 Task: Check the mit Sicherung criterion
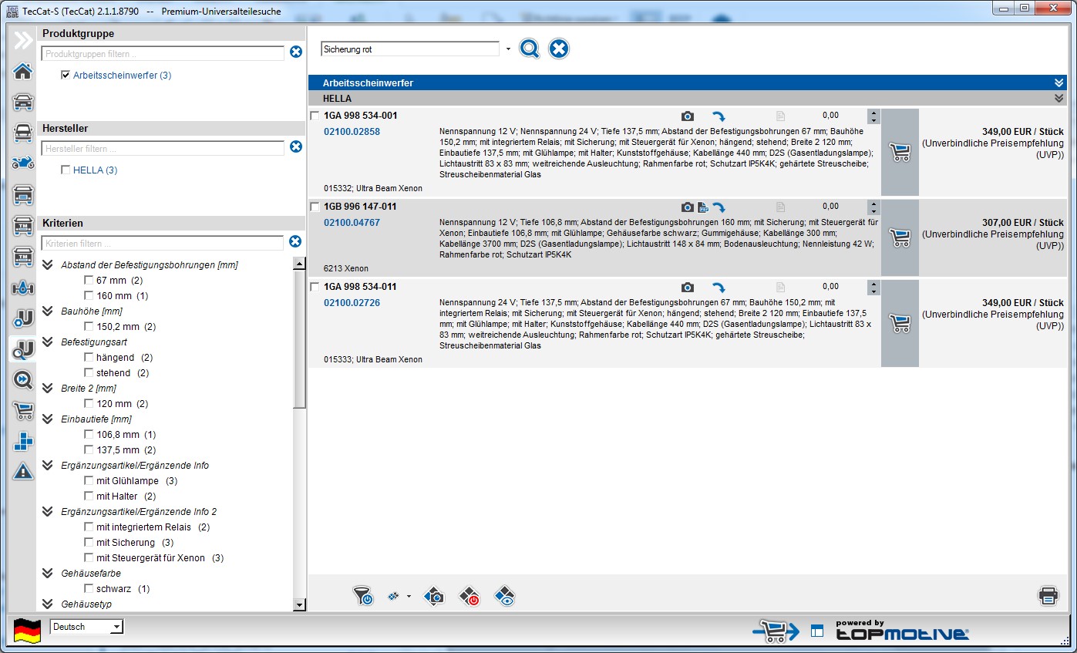89,542
